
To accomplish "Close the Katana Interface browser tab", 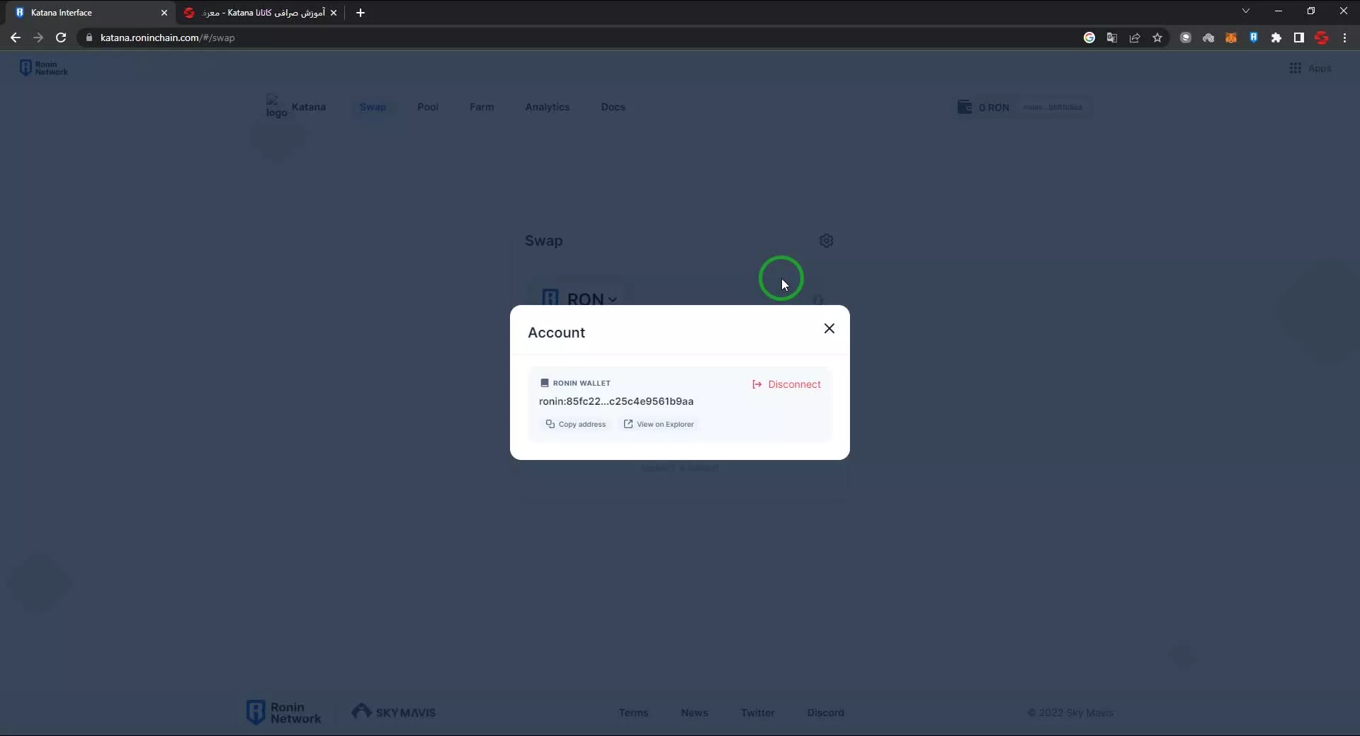I will coord(164,13).
